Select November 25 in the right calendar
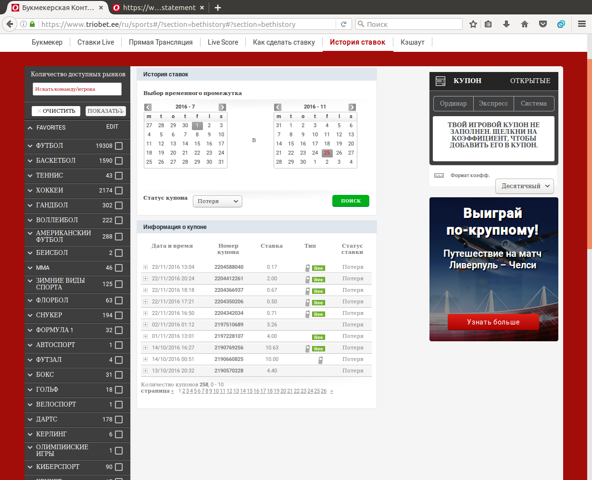The image size is (592, 480). pyautogui.click(x=327, y=153)
